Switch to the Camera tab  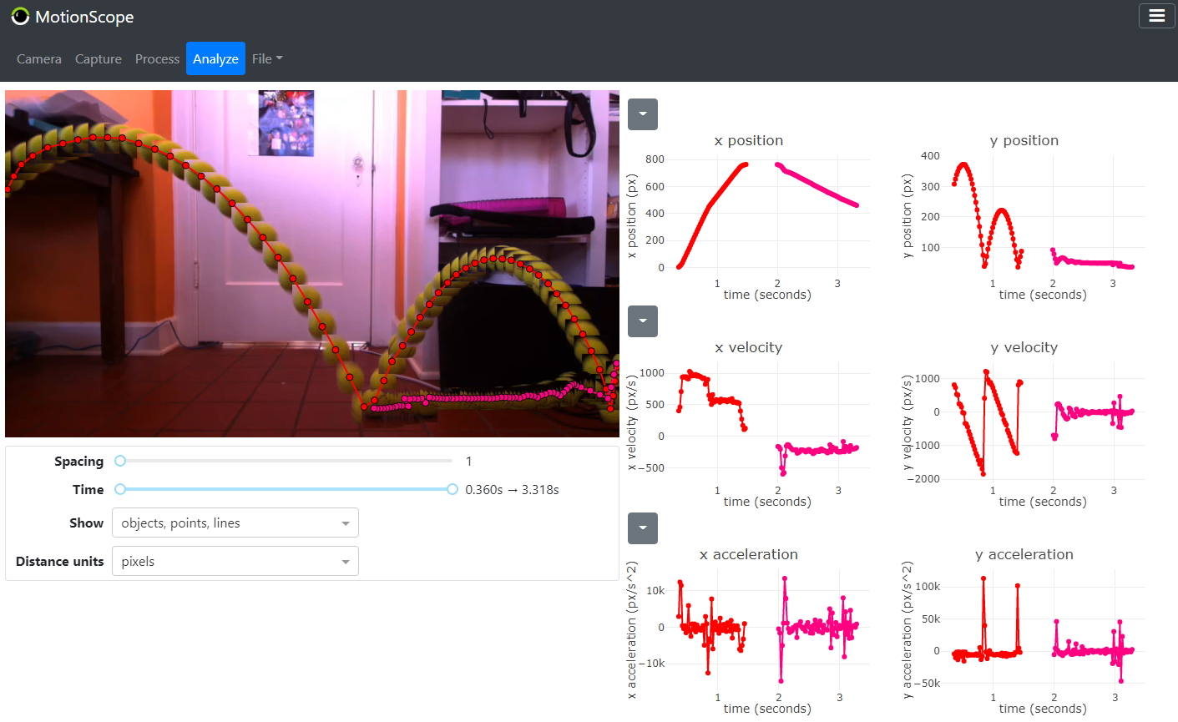click(x=39, y=58)
